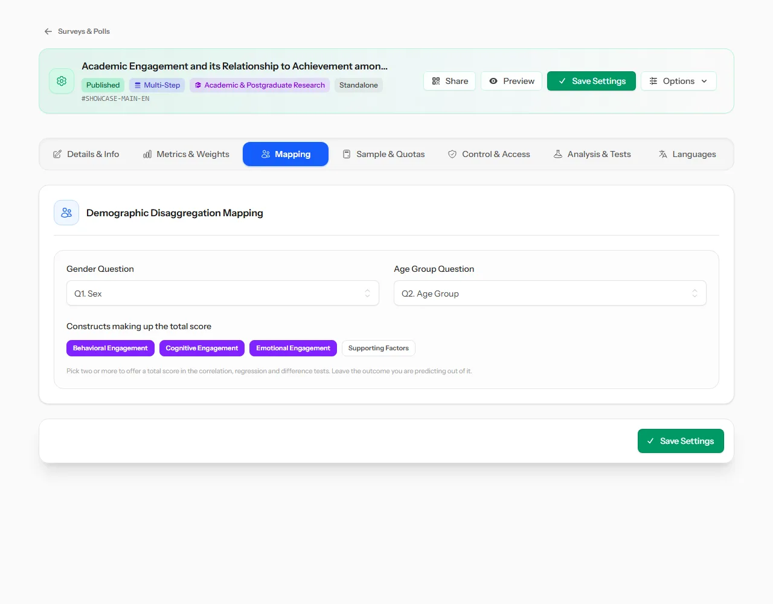Click the survey title text
The height and width of the screenshot is (604, 773).
[x=234, y=66]
